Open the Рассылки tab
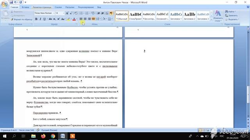Viewport: 250px width, 140px height. 70,7
